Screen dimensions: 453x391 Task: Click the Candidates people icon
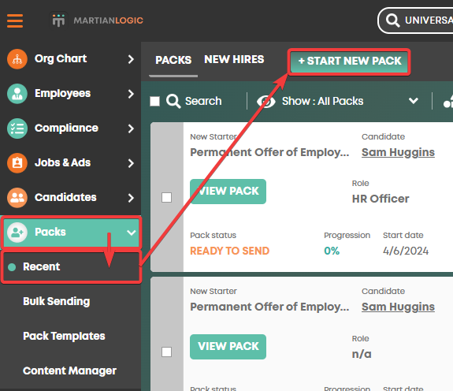pyautogui.click(x=17, y=198)
